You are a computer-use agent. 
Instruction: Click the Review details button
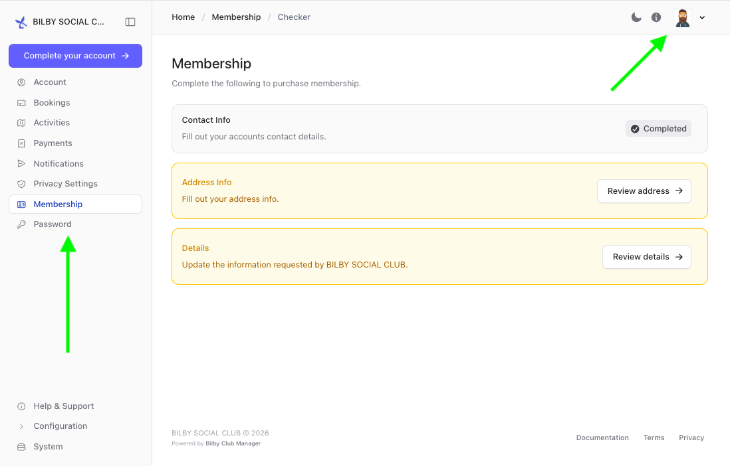(647, 257)
